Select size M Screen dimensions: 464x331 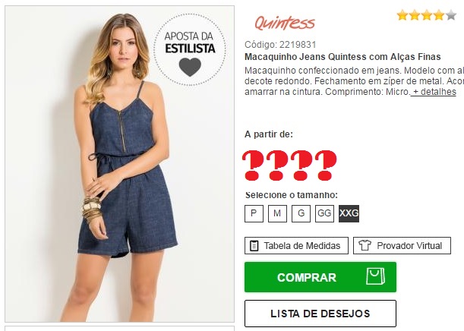[277, 213]
